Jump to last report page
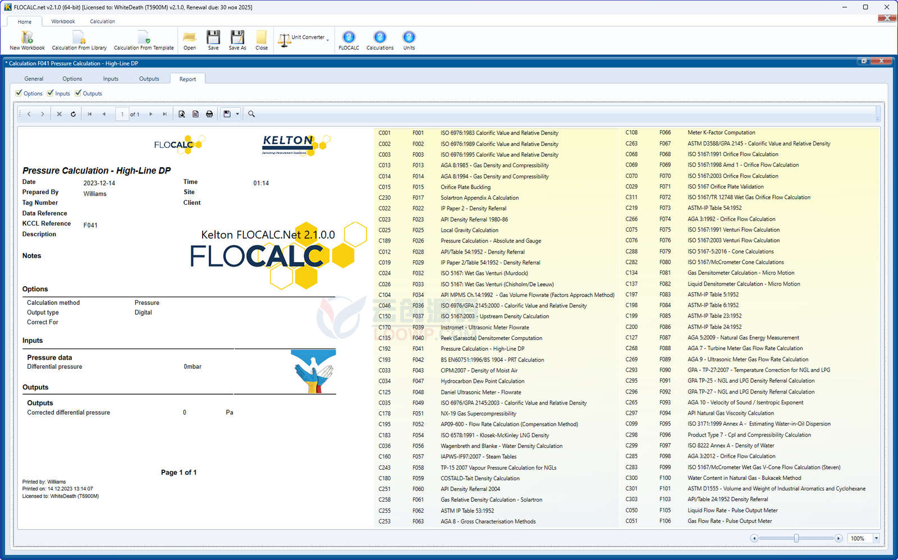 164,114
